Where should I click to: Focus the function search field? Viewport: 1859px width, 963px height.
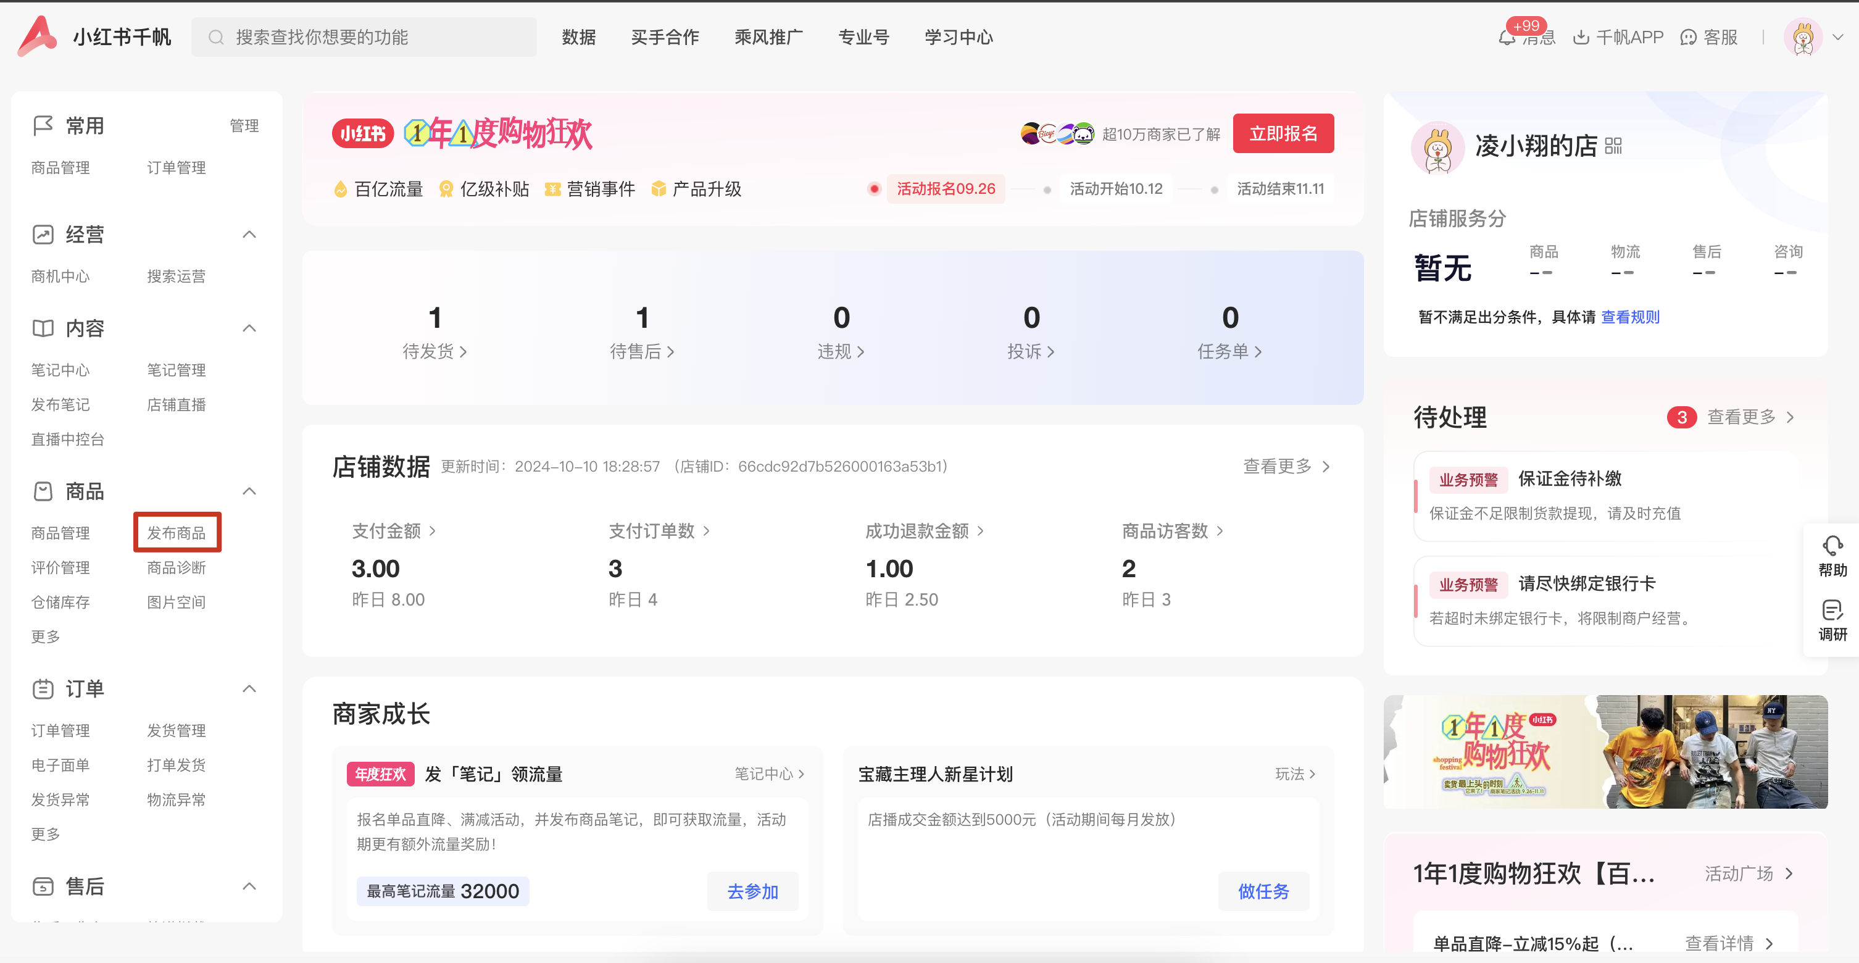pyautogui.click(x=364, y=38)
